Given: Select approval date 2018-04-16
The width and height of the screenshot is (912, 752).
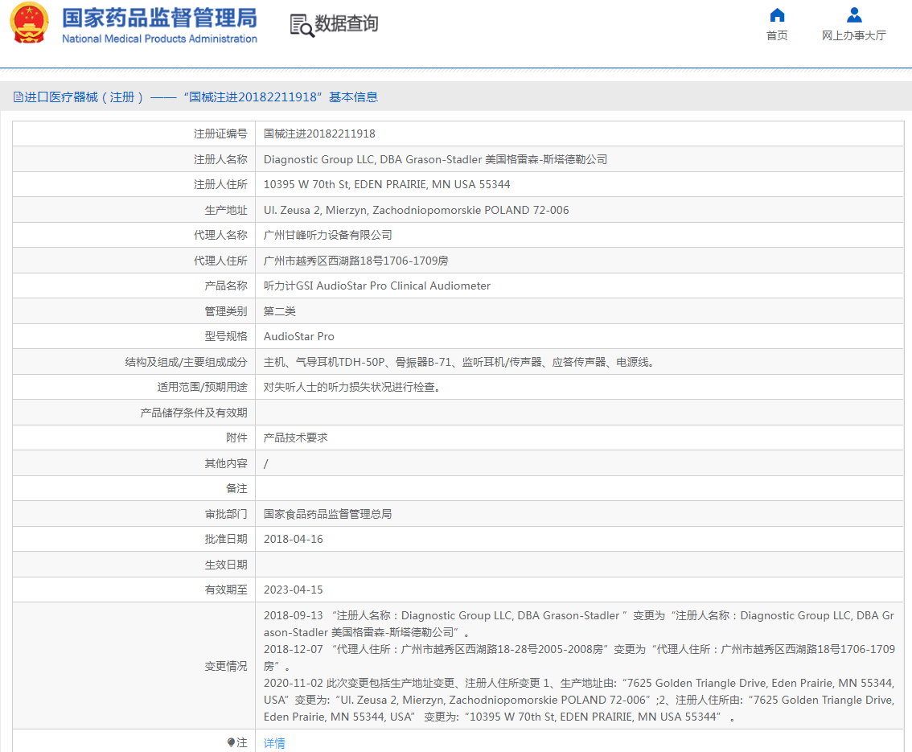Looking at the screenshot, I should [293, 538].
